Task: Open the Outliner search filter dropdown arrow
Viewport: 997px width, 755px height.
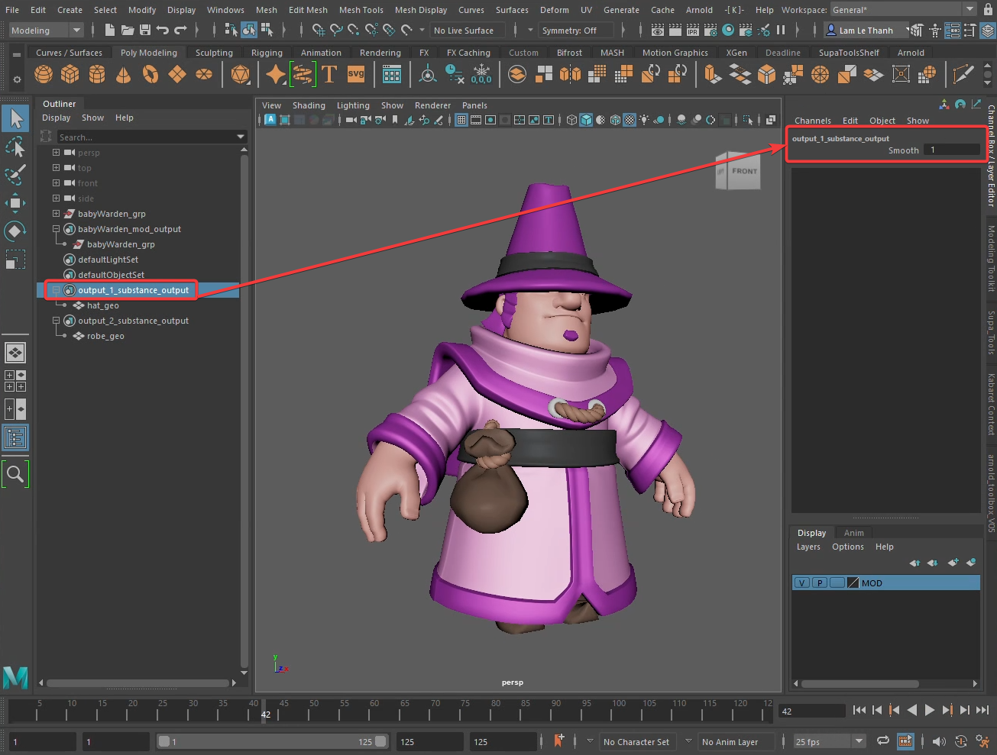Action: coord(241,137)
